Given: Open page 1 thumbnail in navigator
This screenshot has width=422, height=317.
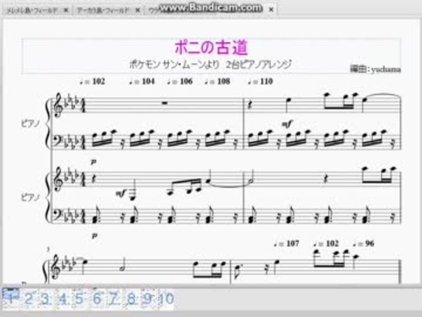Looking at the screenshot, I should click(x=11, y=298).
